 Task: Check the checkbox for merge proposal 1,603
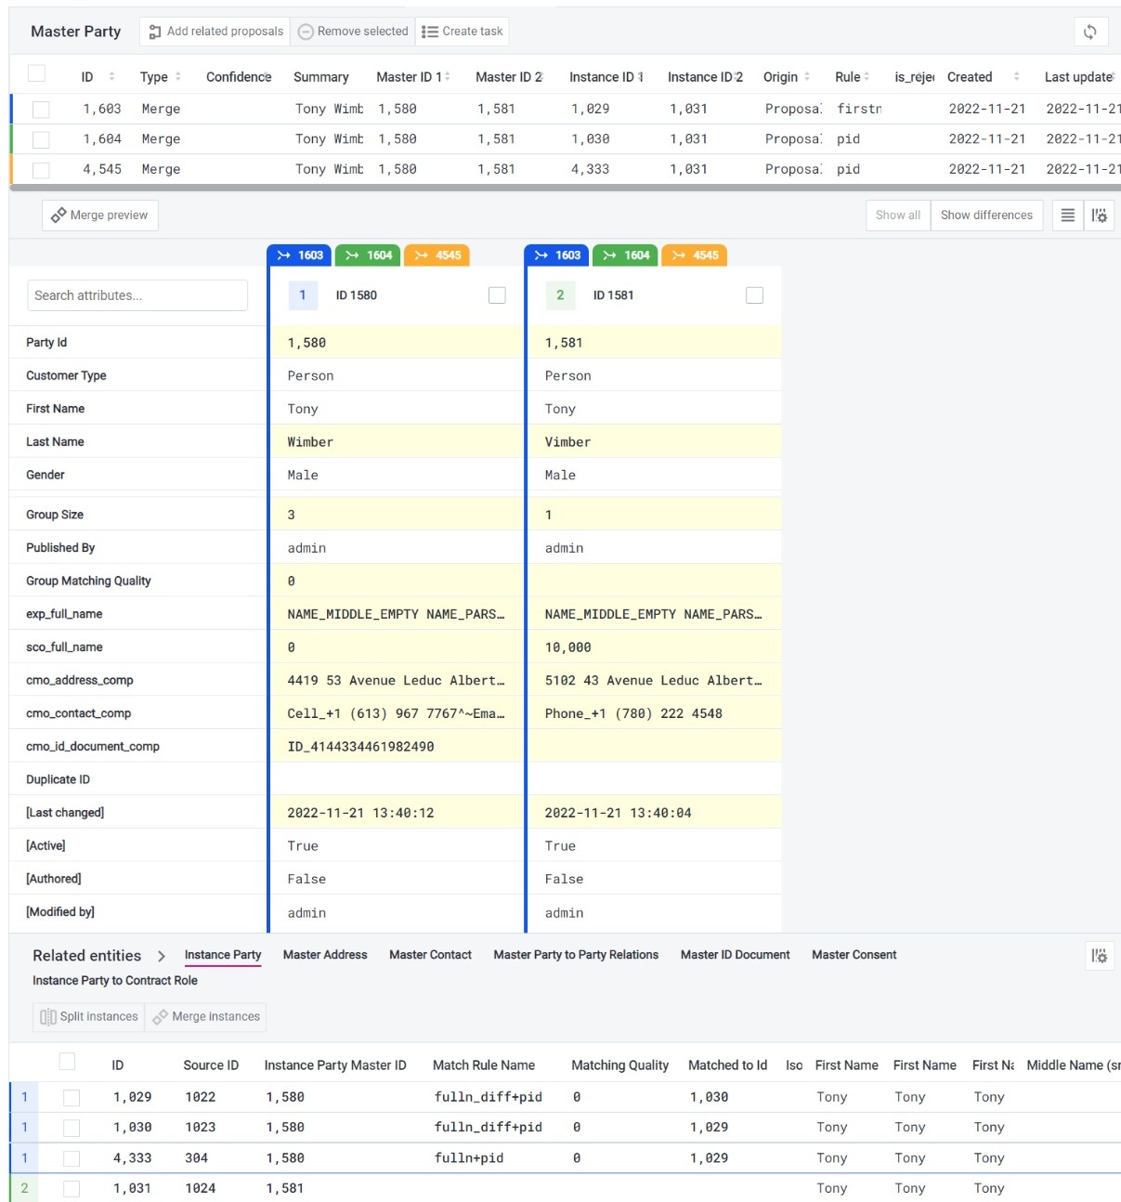(40, 109)
